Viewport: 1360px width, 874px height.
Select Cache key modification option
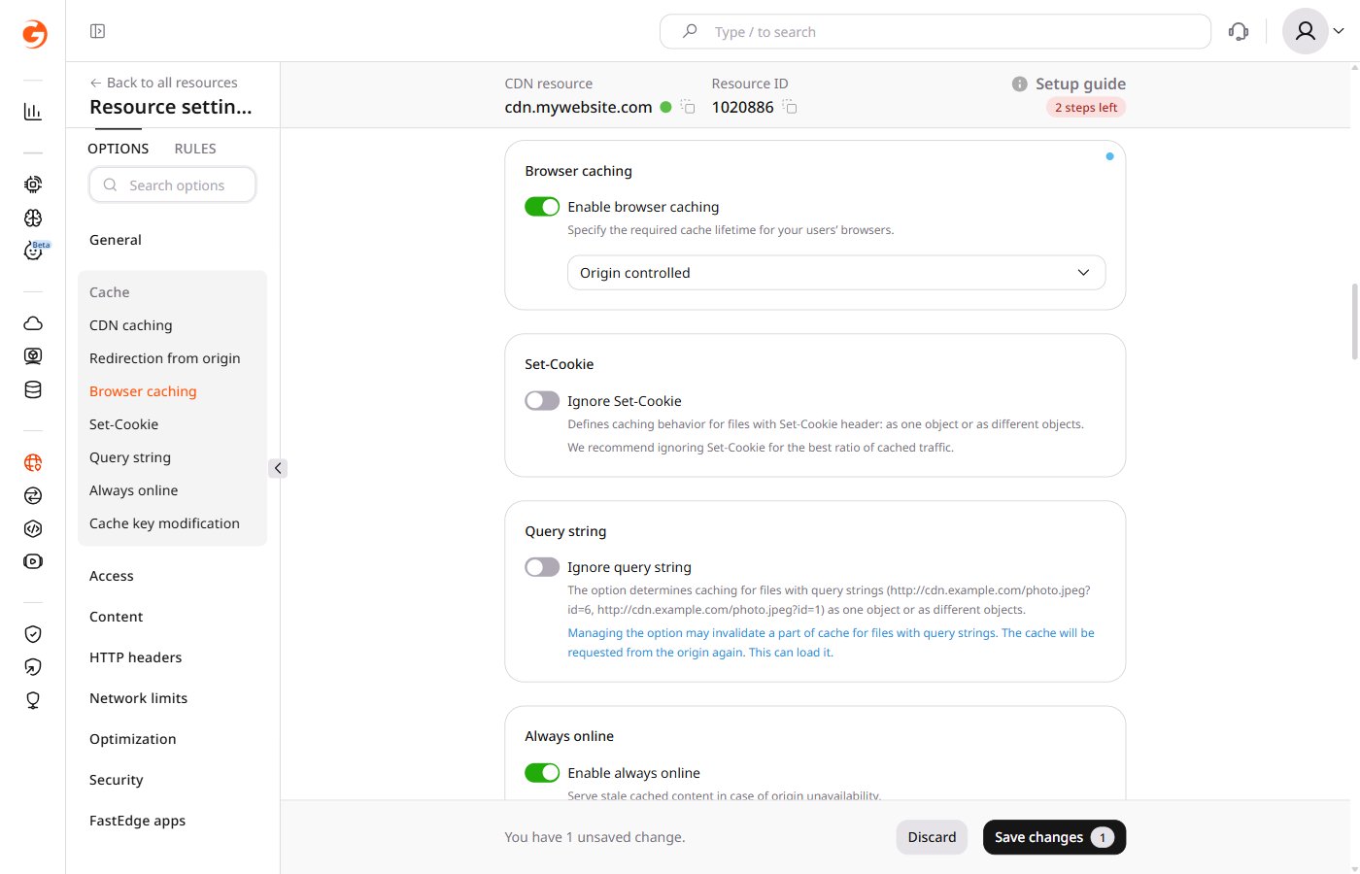pyautogui.click(x=164, y=523)
